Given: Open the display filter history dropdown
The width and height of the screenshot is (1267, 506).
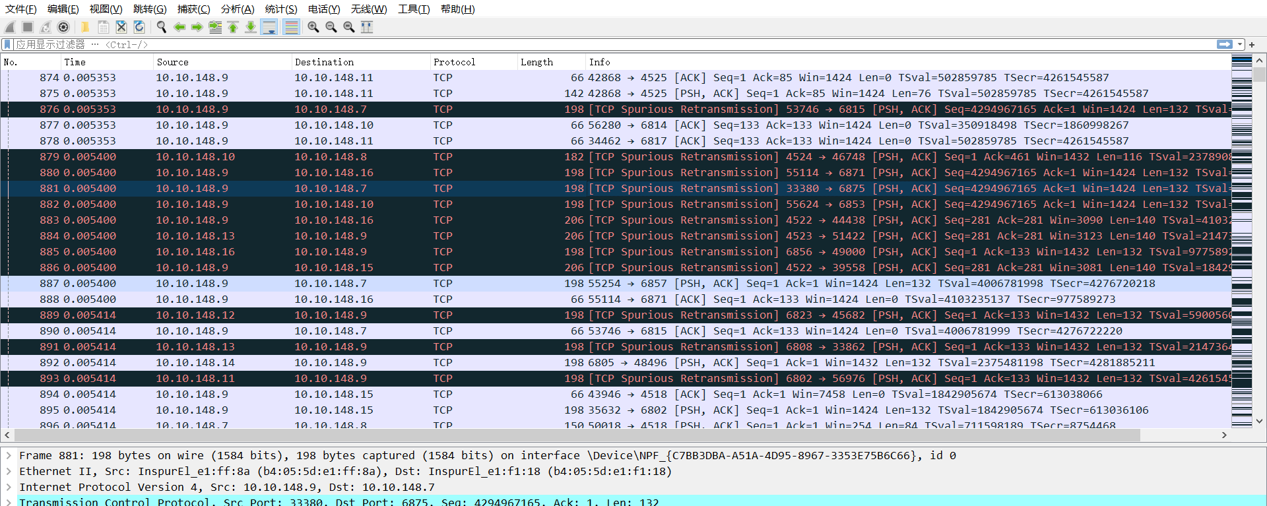Looking at the screenshot, I should (x=1240, y=44).
